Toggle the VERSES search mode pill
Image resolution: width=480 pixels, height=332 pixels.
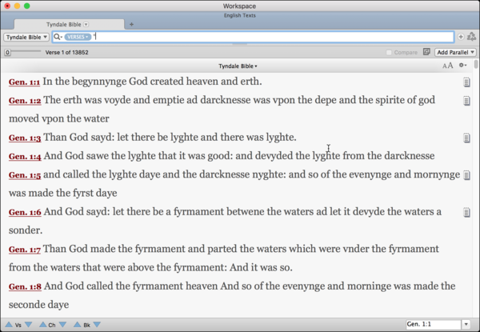click(x=78, y=37)
